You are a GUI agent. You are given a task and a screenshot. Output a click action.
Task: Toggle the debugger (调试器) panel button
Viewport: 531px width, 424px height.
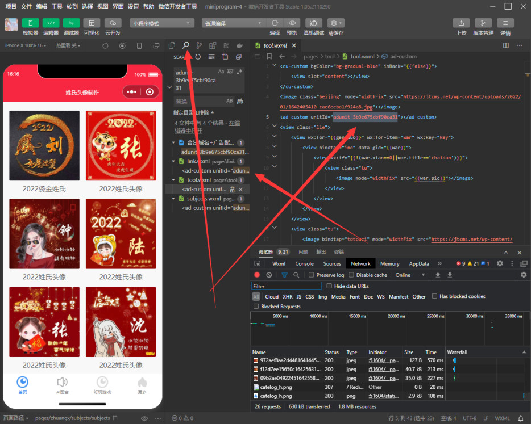pos(71,23)
